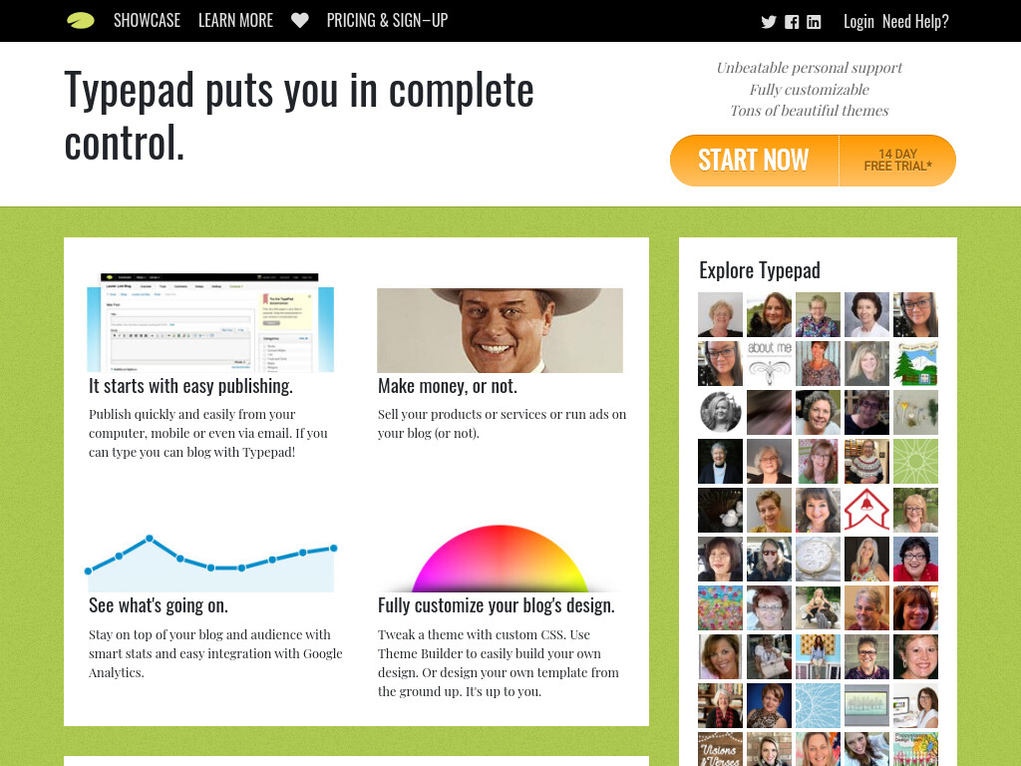The image size is (1021, 766).
Task: Click the orange Start Now button
Action: coord(754,161)
